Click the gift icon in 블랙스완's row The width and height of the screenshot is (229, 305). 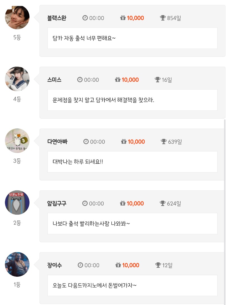click(123, 18)
